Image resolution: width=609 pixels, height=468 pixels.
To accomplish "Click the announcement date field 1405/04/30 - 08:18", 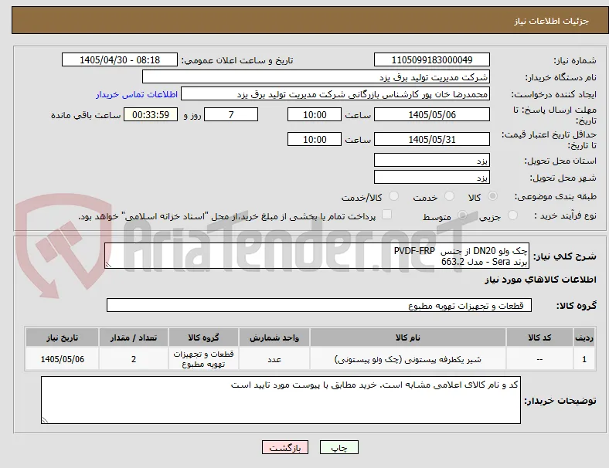I will [120, 59].
